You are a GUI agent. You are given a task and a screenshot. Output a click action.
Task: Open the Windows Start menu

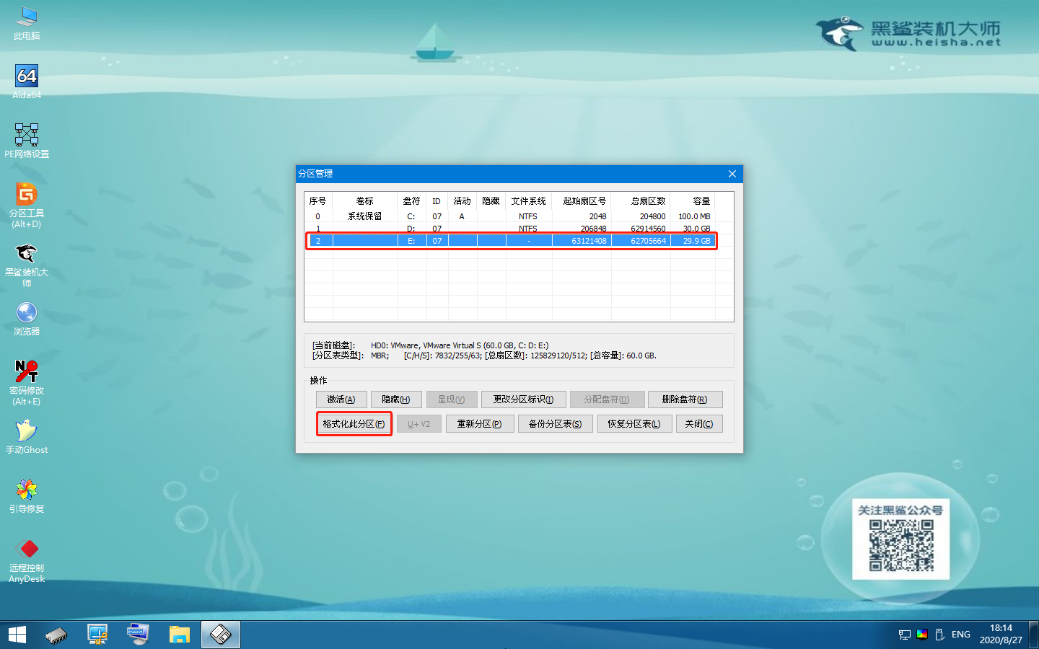click(x=17, y=635)
